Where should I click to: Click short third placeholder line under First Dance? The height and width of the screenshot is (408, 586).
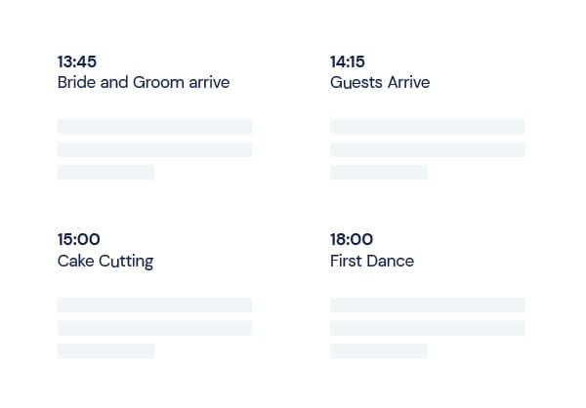(378, 351)
